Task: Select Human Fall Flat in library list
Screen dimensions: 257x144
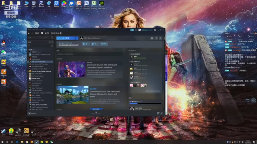Action: click(x=40, y=54)
